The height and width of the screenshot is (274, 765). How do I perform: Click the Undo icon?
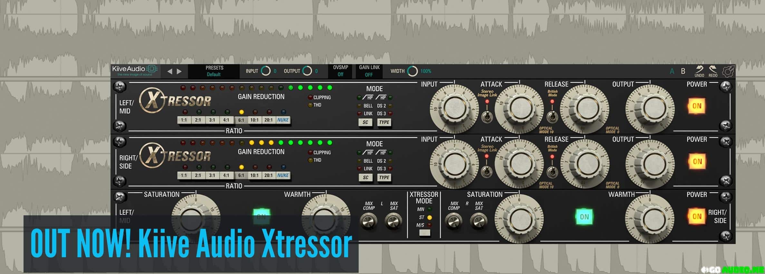(699, 71)
